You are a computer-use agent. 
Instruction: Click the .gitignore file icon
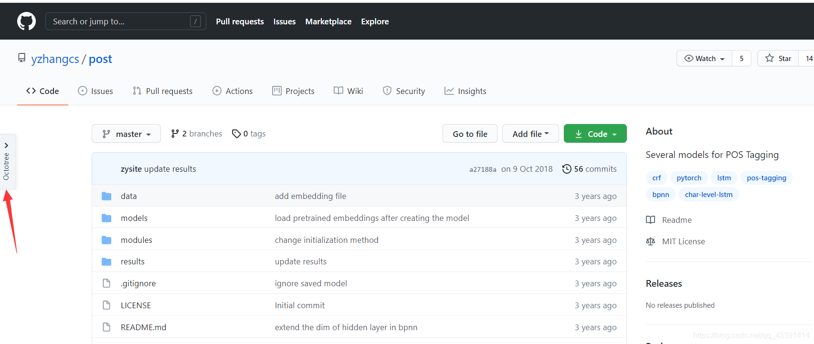coord(106,283)
